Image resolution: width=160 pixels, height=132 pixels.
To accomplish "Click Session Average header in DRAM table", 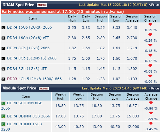I will click(x=132, y=18).
